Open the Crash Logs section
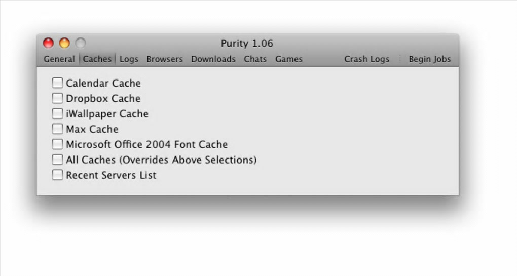This screenshot has width=517, height=276. [x=366, y=59]
